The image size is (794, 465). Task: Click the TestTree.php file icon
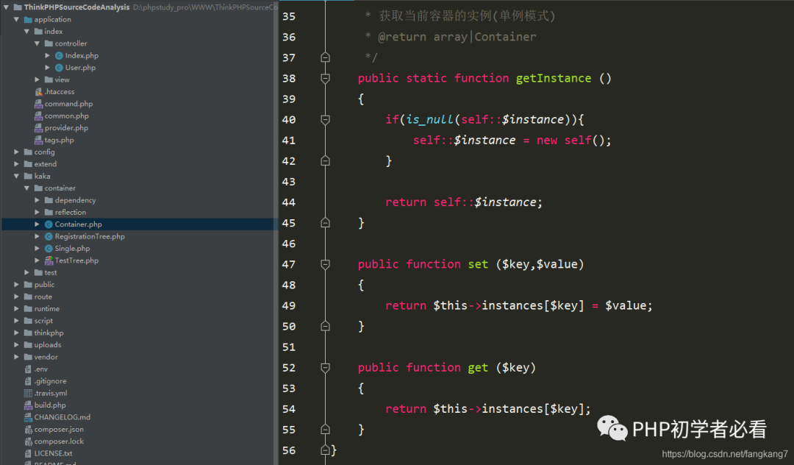[x=49, y=260]
